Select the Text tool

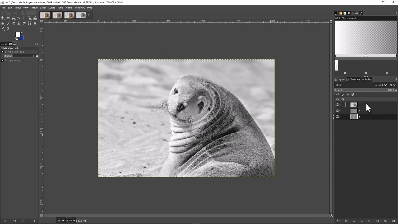tap(35, 23)
